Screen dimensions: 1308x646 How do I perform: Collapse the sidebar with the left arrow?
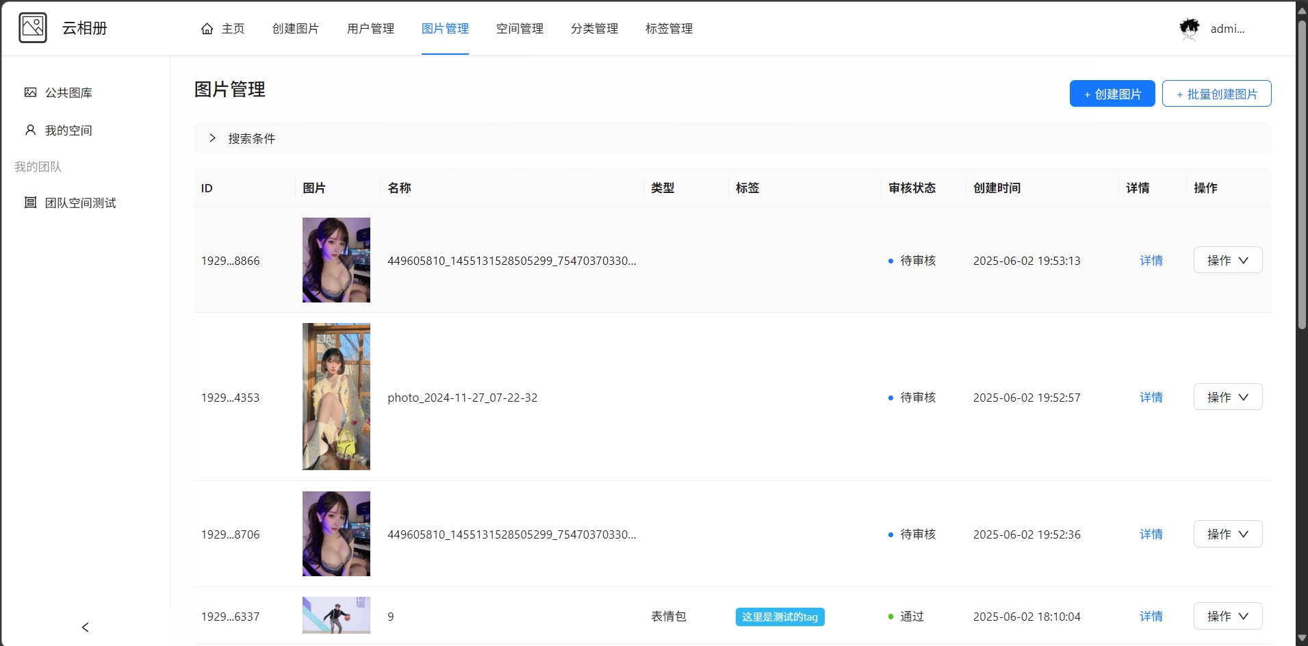click(85, 627)
